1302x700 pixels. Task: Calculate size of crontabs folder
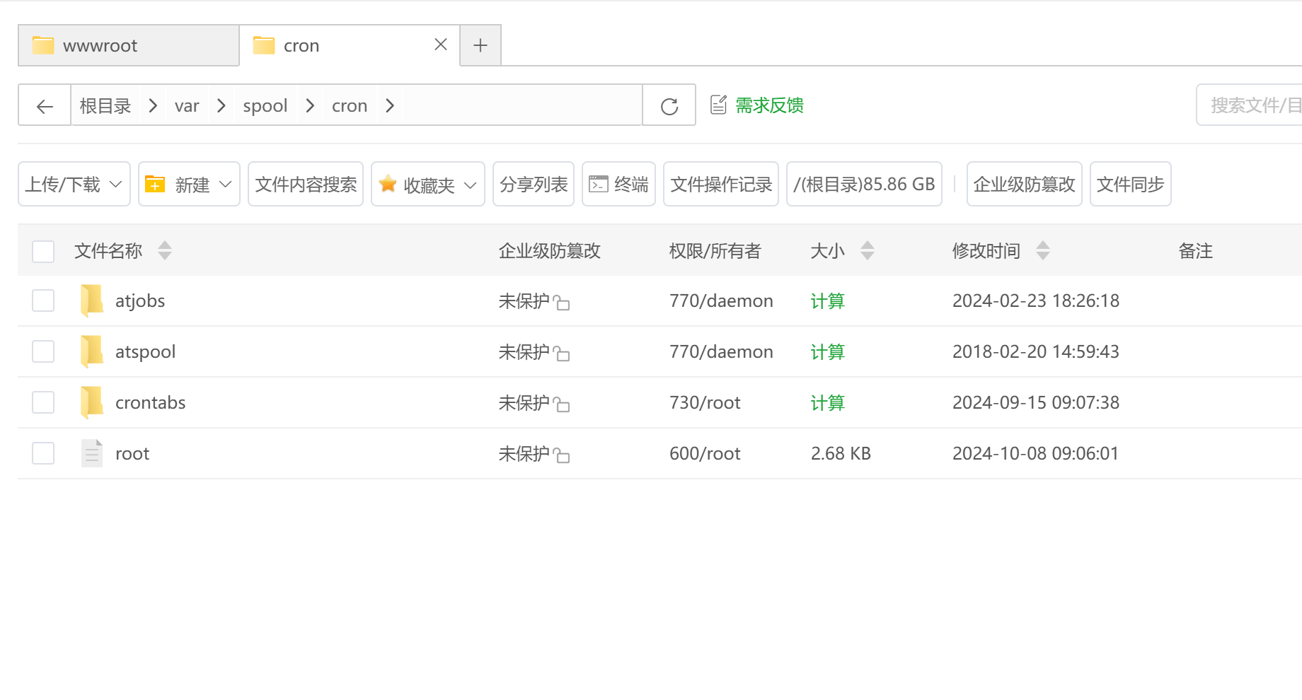828,403
